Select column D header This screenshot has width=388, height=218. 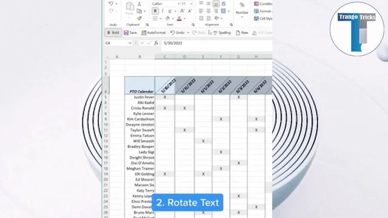click(184, 56)
